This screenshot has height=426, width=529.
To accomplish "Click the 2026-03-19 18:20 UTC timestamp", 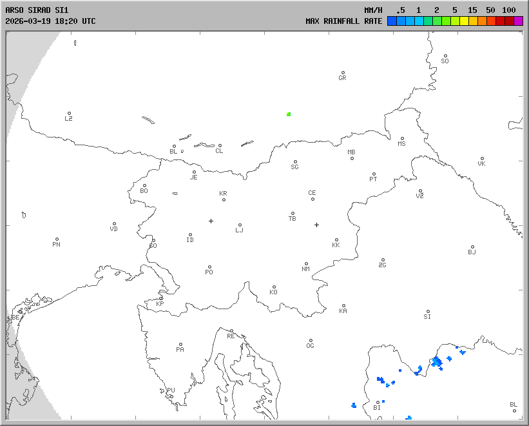I will [x=50, y=21].
